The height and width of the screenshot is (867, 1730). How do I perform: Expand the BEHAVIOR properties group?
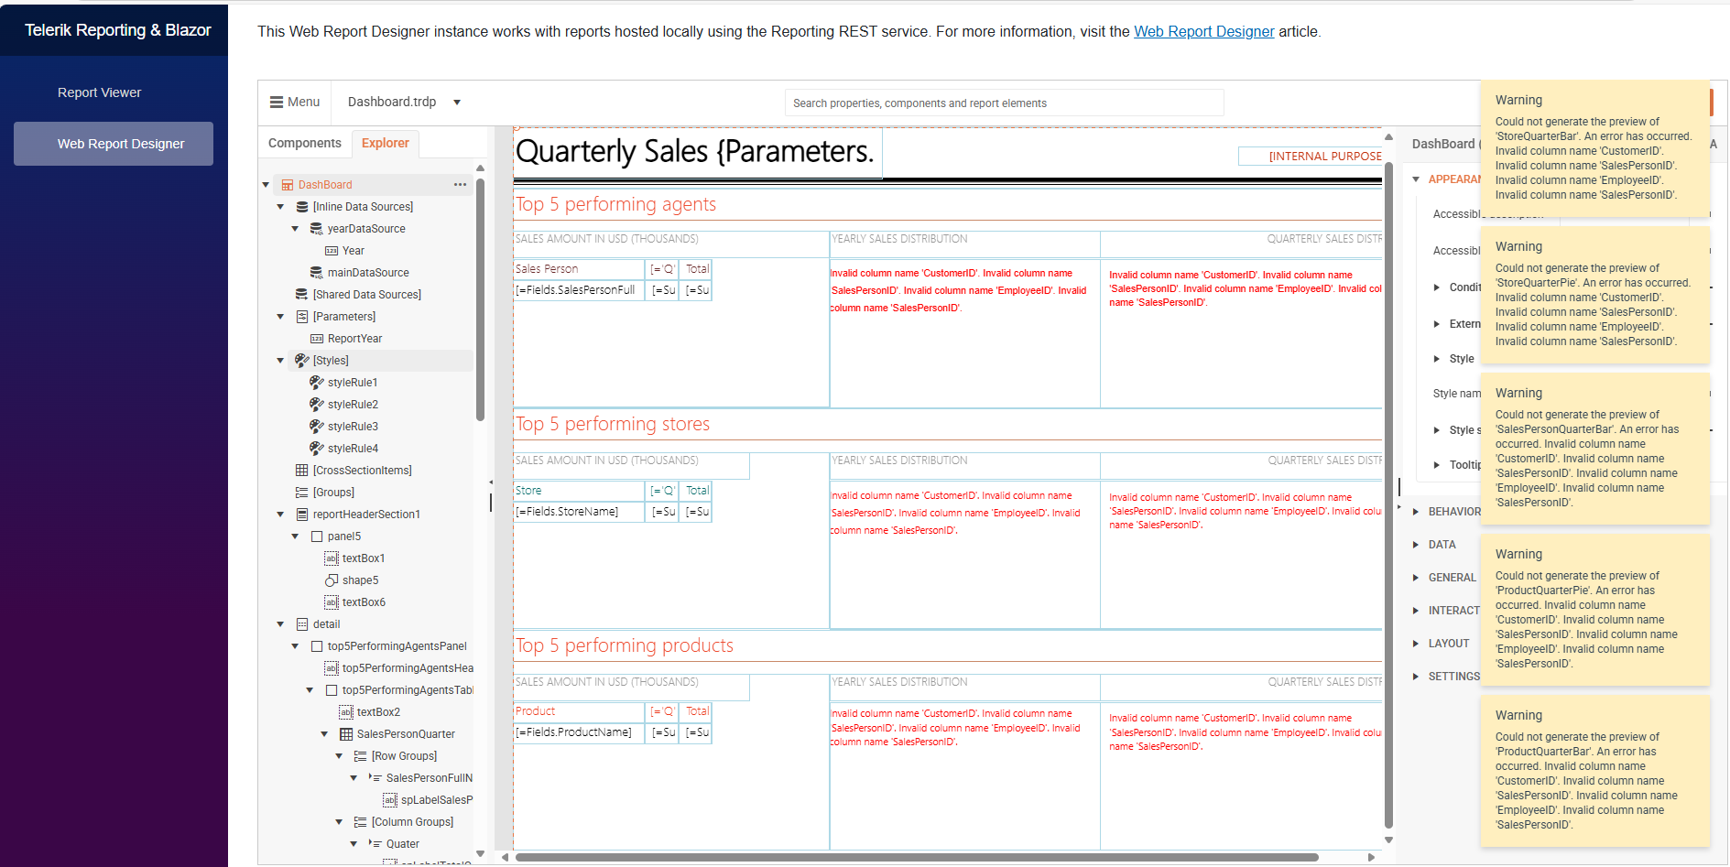point(1417,512)
